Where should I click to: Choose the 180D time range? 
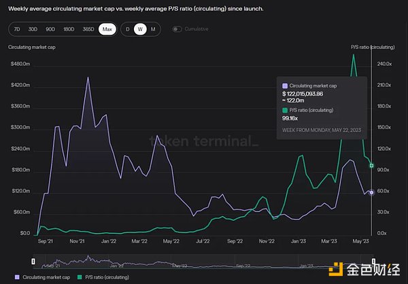tap(69, 29)
